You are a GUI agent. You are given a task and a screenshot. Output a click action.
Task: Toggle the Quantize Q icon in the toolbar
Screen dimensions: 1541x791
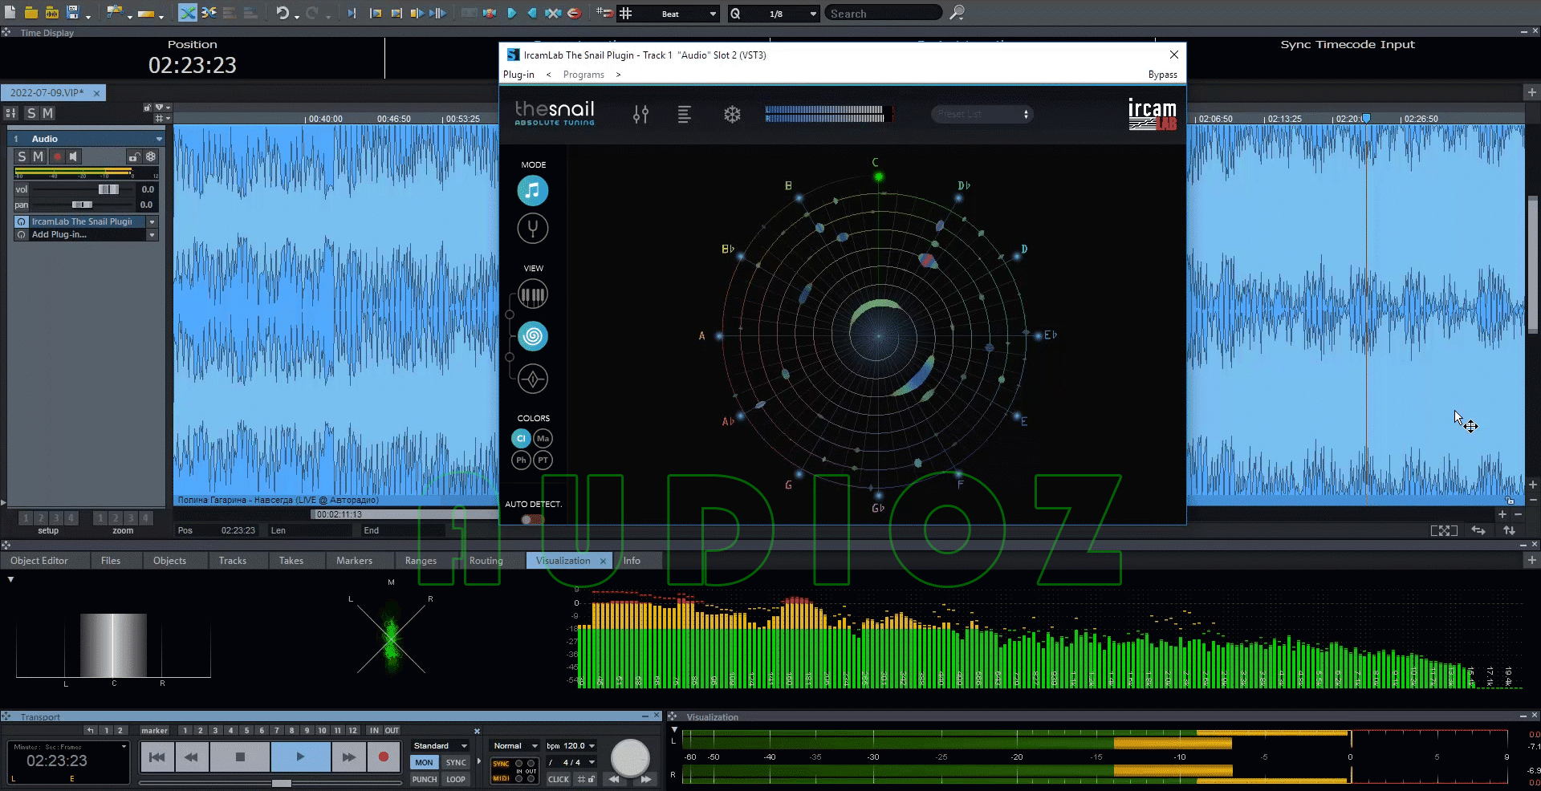[735, 13]
